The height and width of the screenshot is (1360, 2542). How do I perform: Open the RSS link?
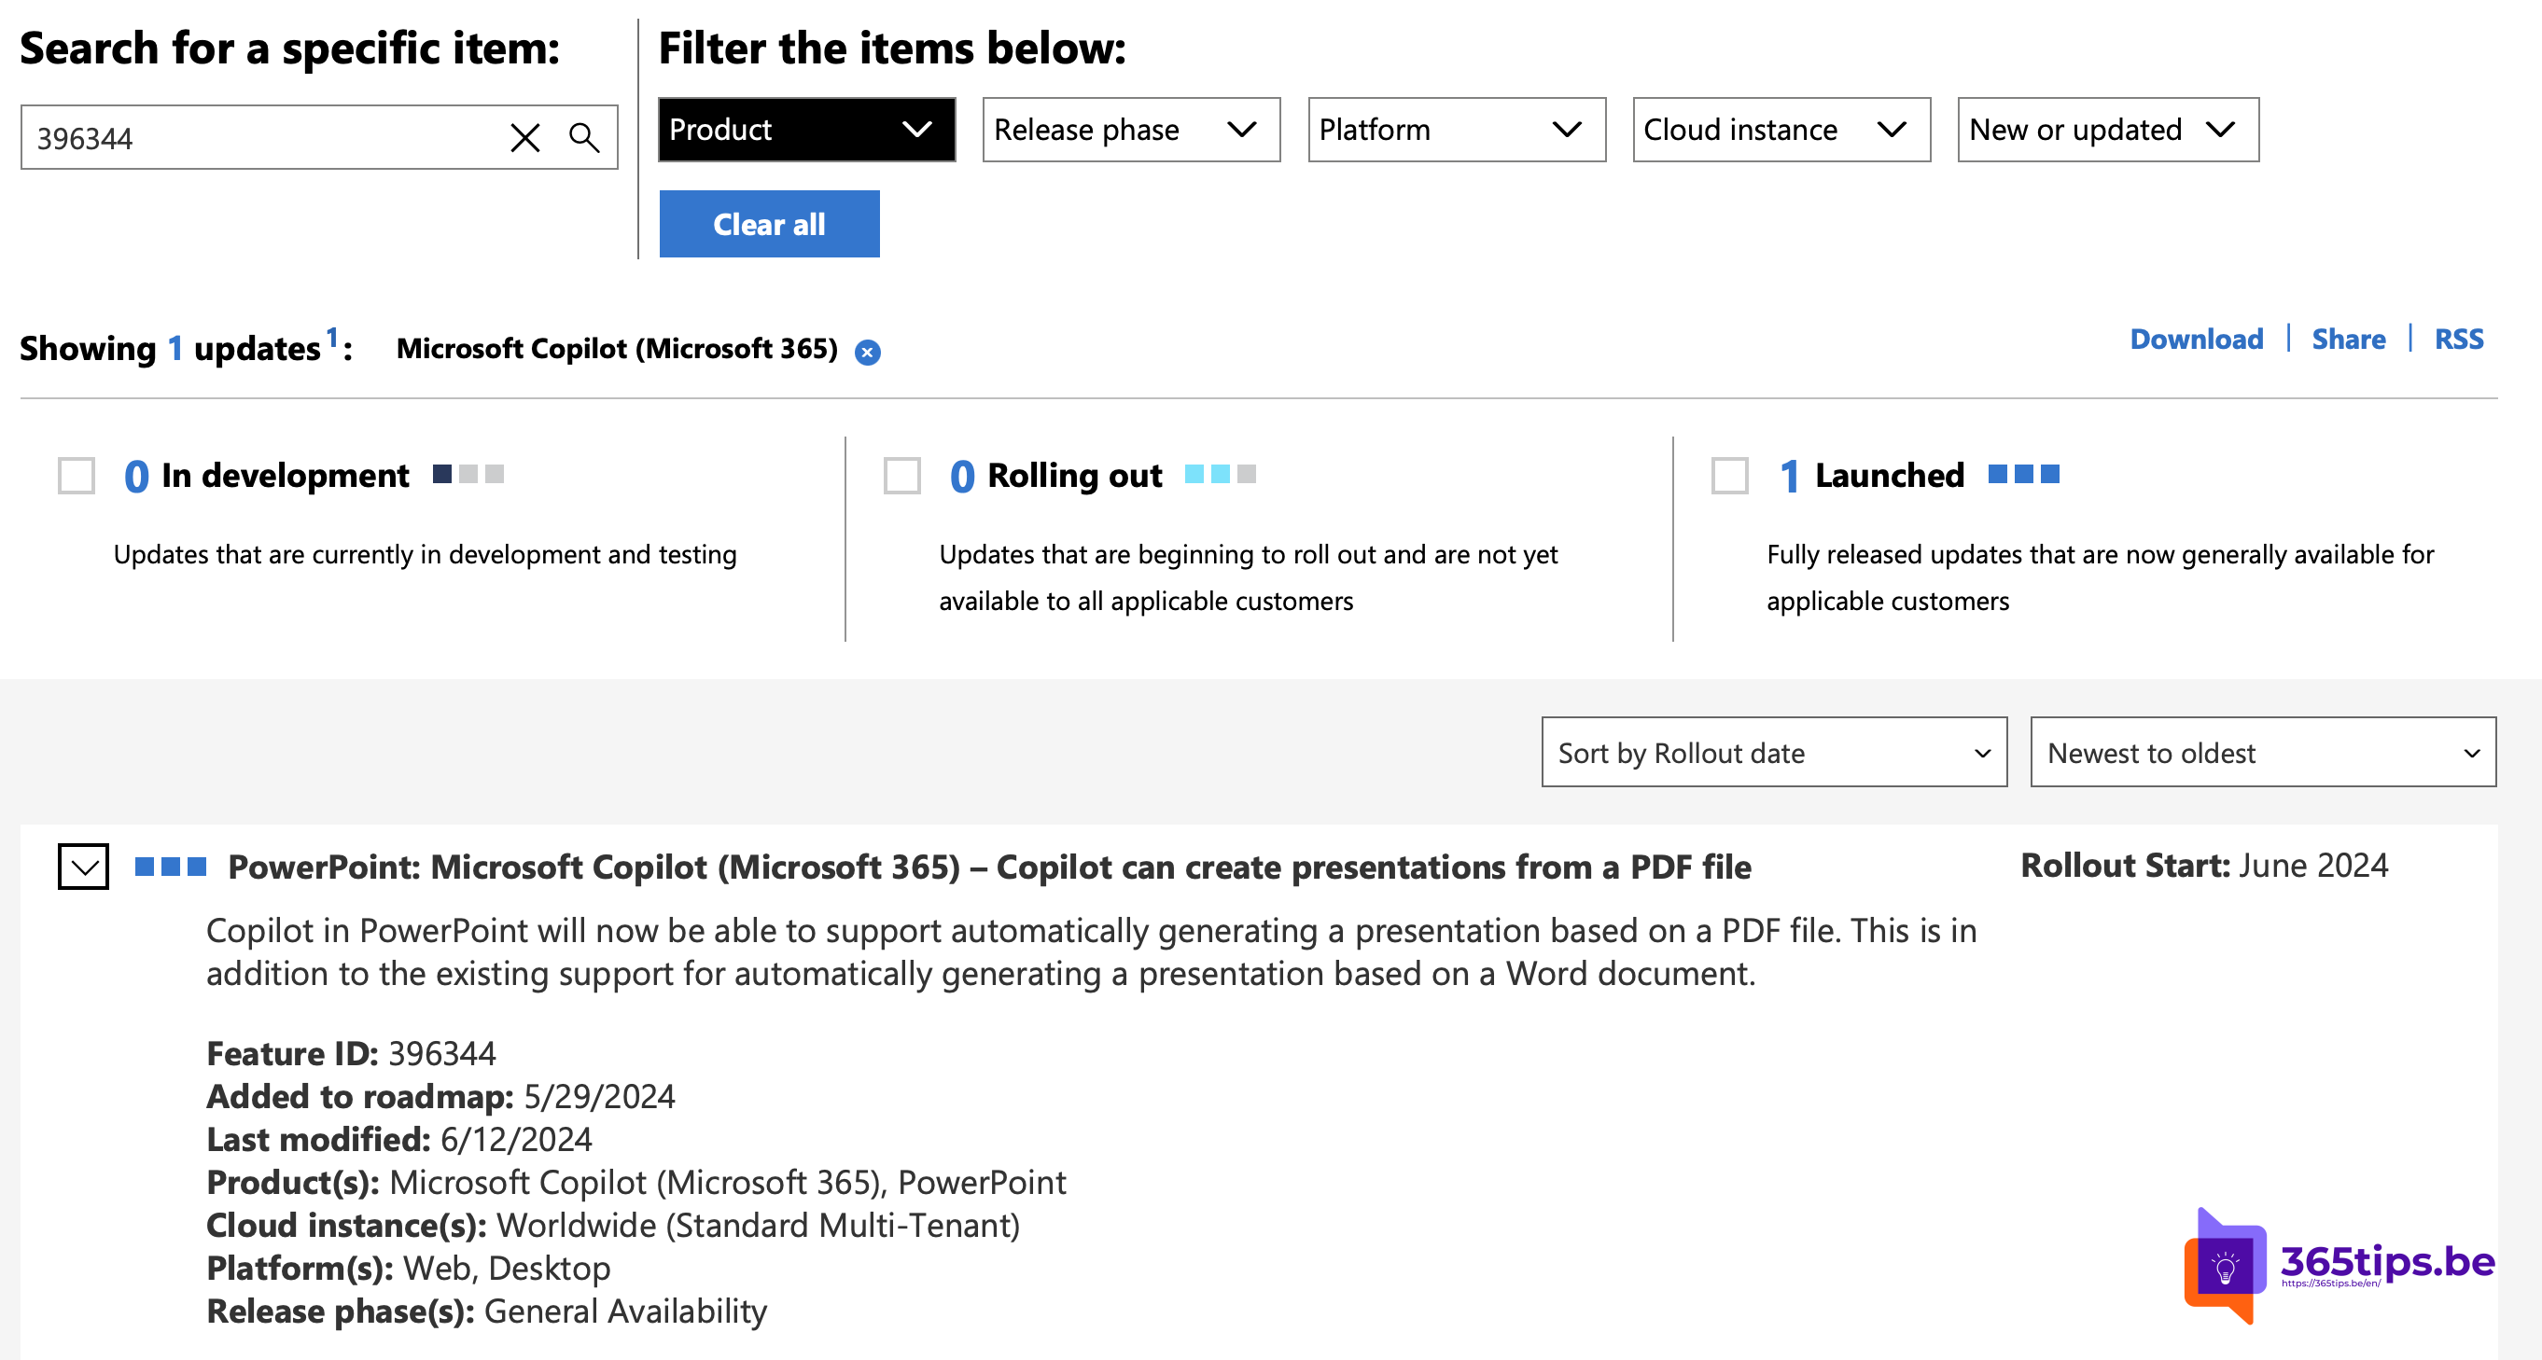pyautogui.click(x=2458, y=340)
